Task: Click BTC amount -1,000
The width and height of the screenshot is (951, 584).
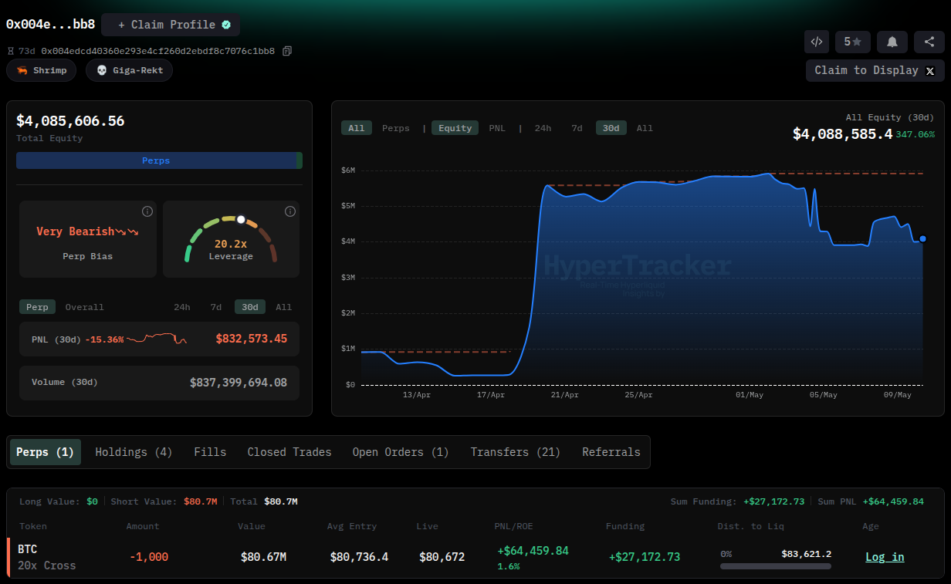Action: 149,557
